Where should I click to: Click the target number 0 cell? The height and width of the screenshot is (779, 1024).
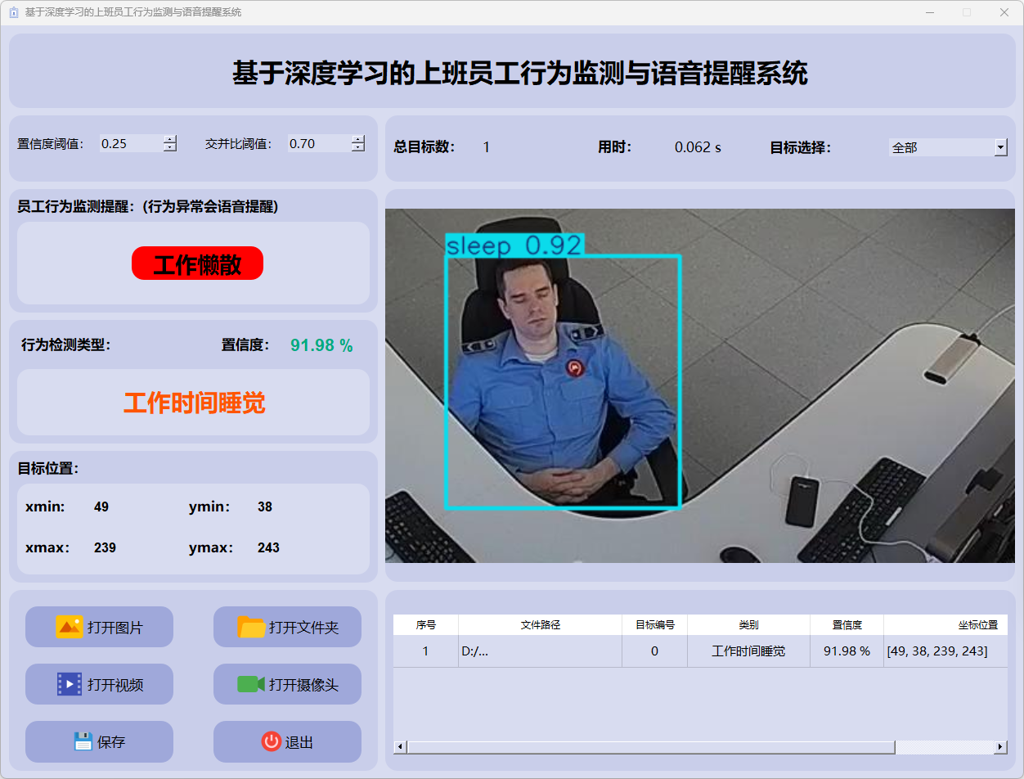point(654,651)
